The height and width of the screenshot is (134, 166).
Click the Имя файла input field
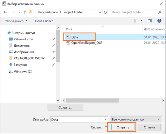click(79, 119)
